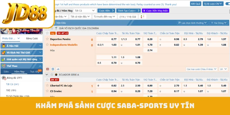Click the Colombia league flag icon
This screenshot has height=115, width=230.
coord(56,28)
